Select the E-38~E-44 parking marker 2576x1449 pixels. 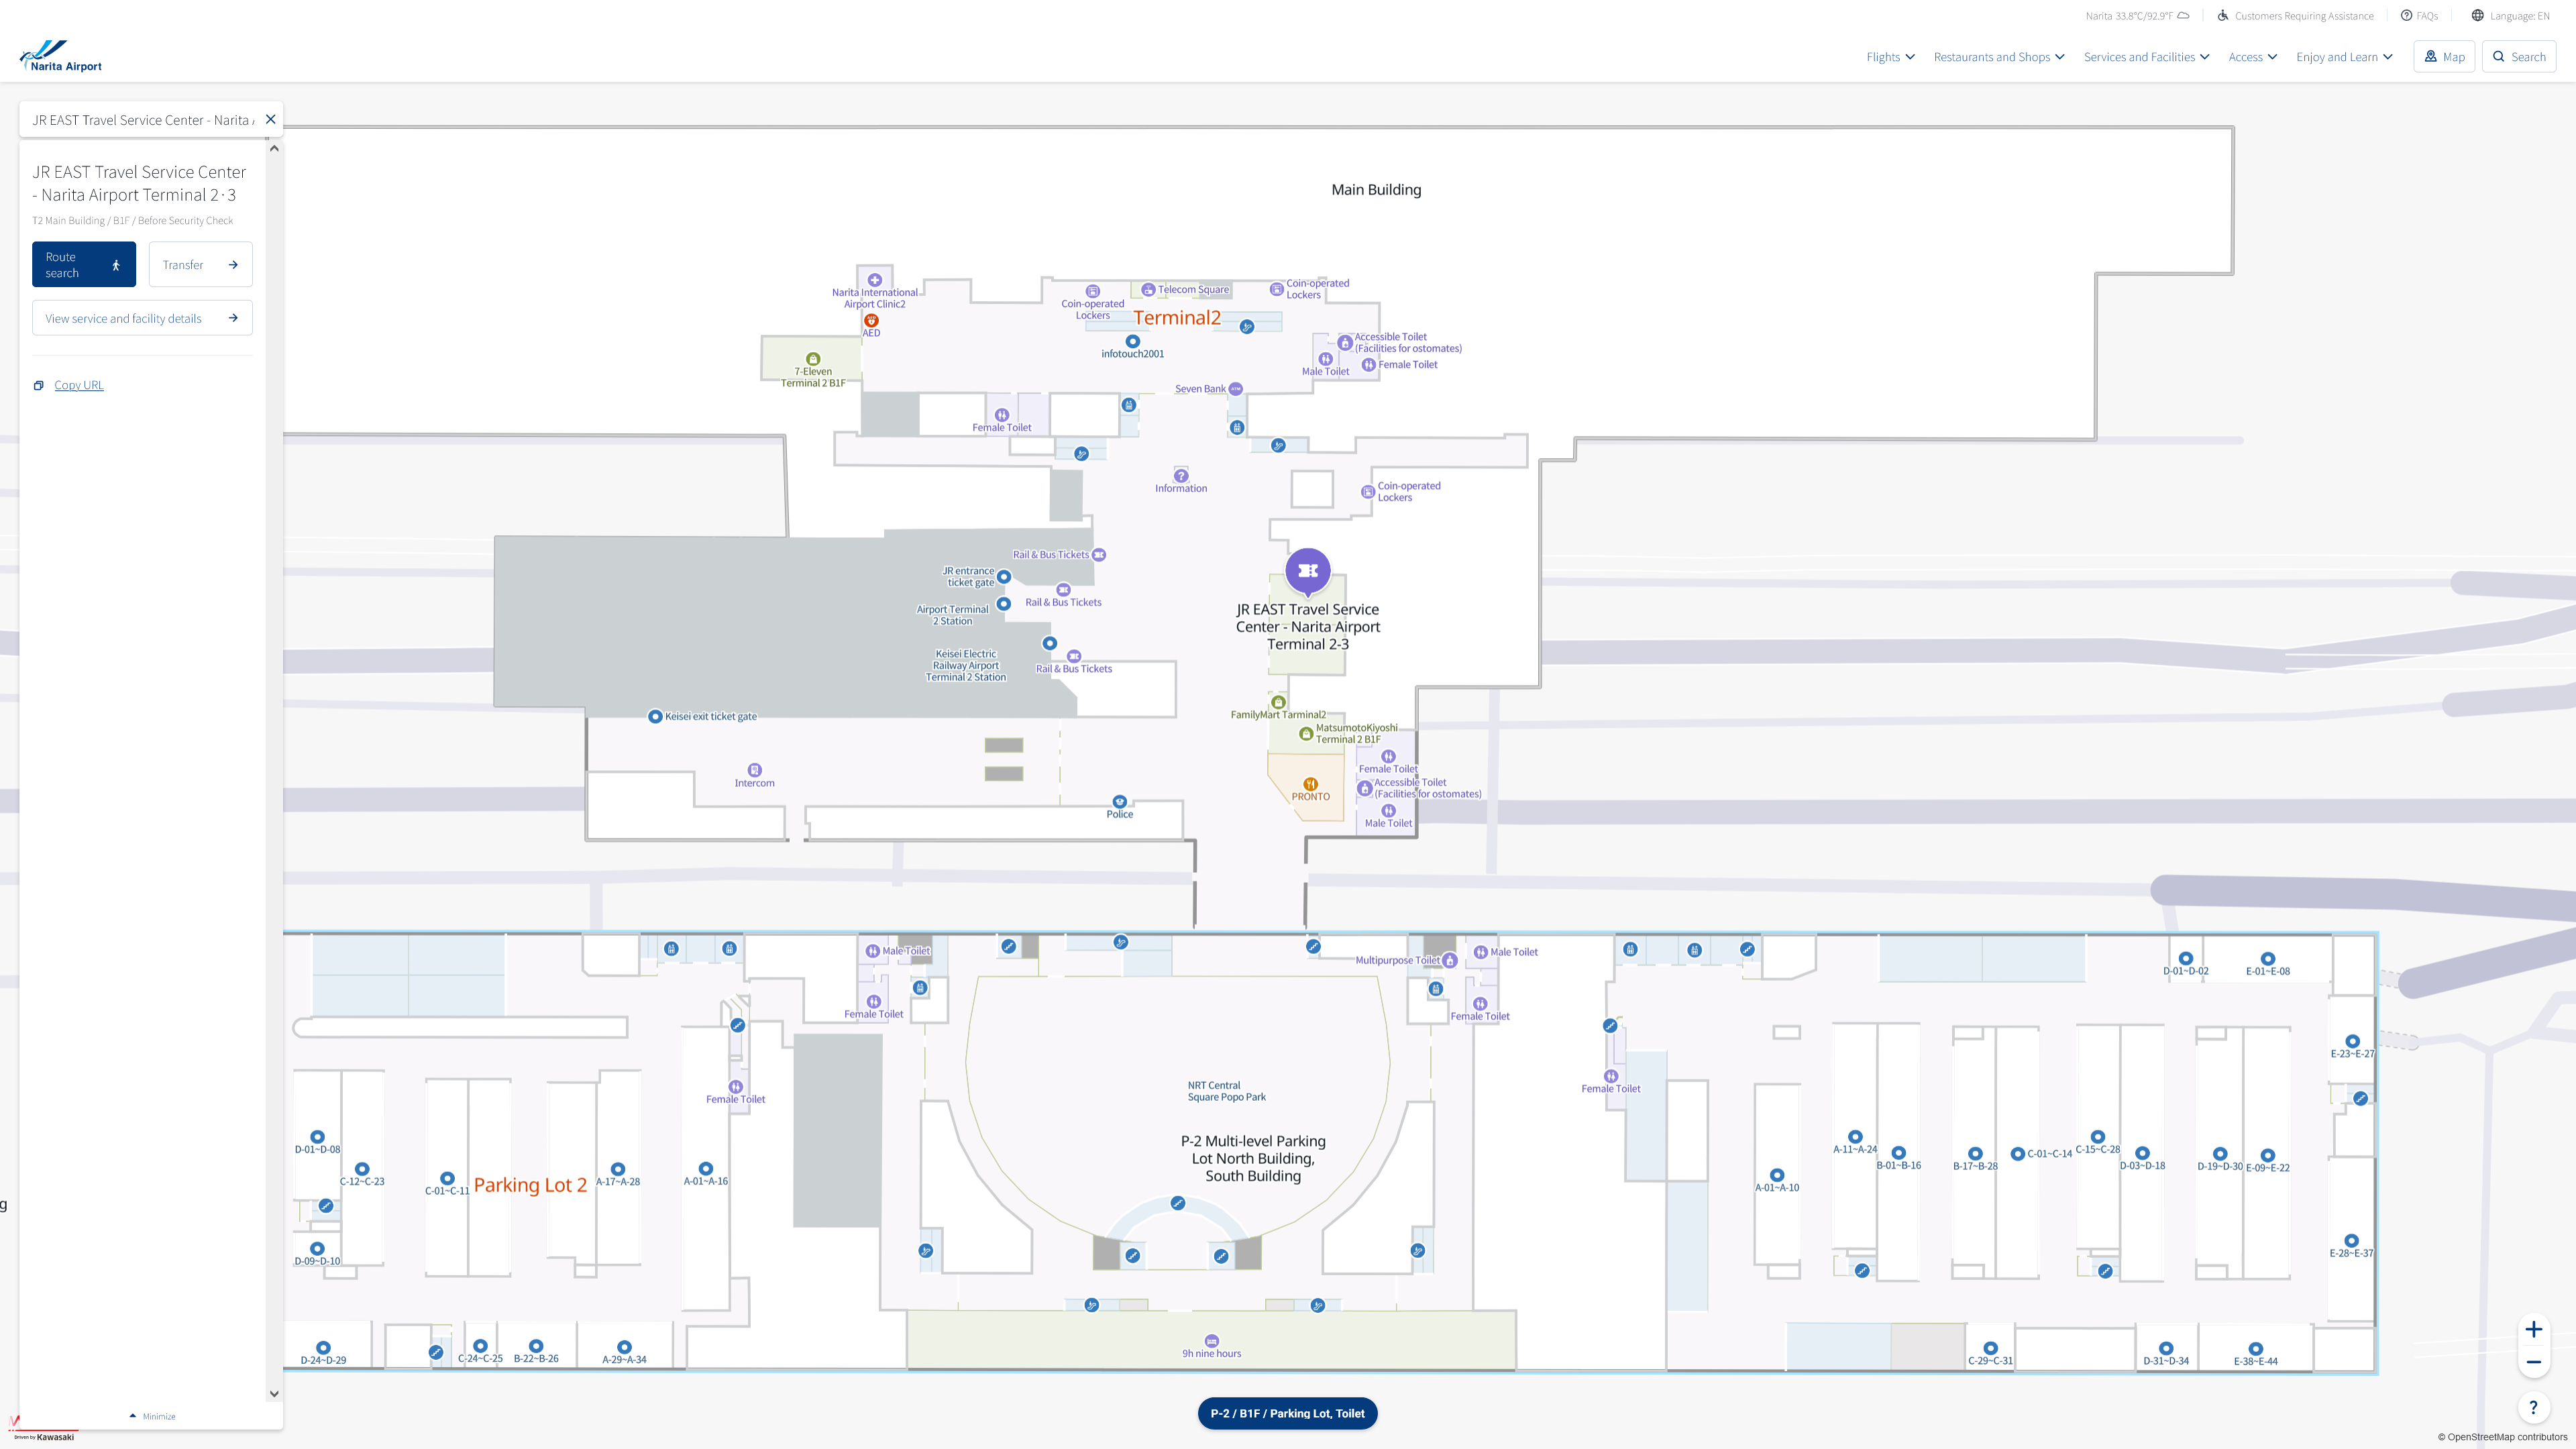click(x=2256, y=1349)
